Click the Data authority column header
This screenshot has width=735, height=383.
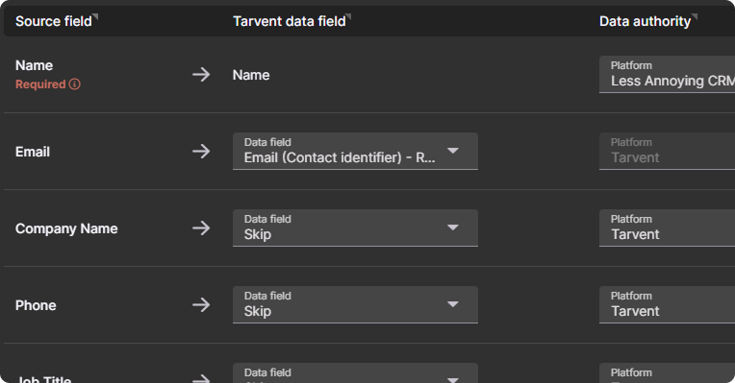pyautogui.click(x=645, y=21)
